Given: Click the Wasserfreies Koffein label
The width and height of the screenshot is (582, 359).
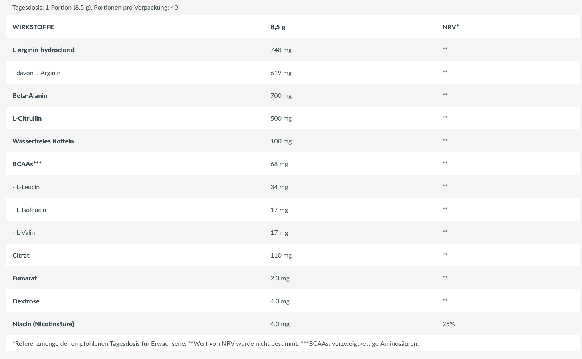Looking at the screenshot, I should coord(43,141).
